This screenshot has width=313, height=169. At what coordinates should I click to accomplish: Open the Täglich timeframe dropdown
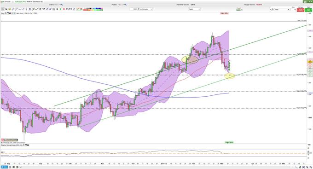point(194,9)
